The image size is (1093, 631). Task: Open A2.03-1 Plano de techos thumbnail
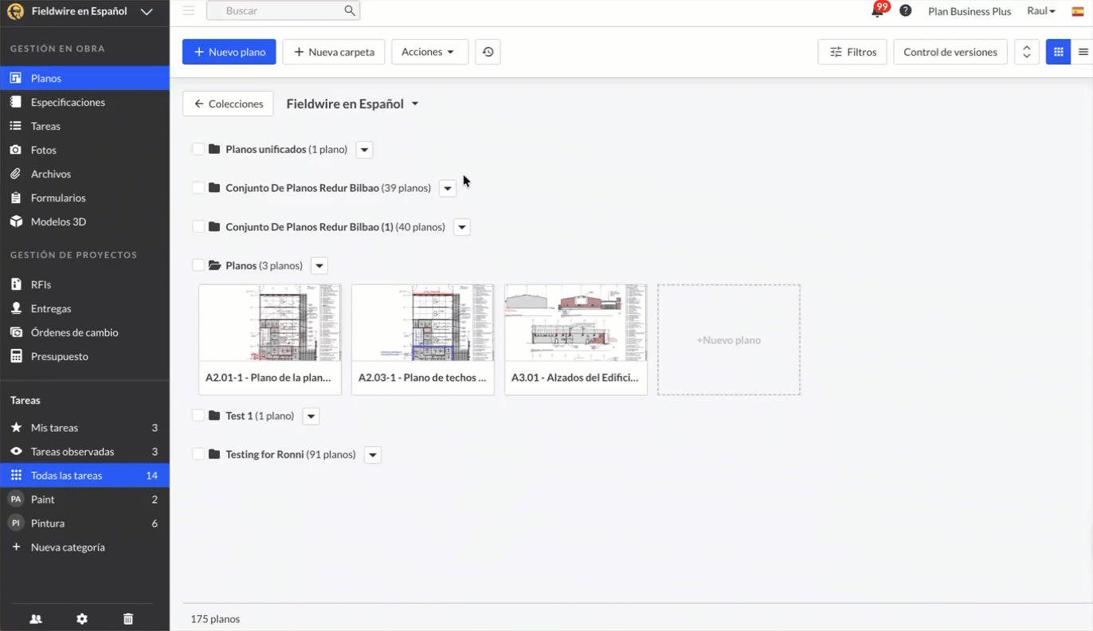pos(423,339)
